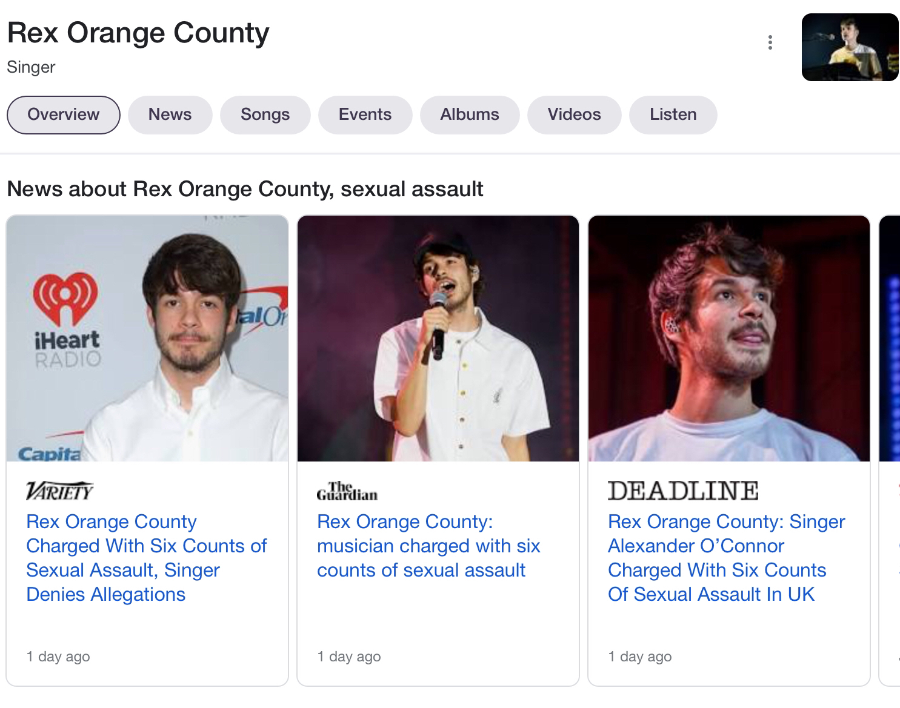Show the Albums tab
The image size is (900, 708).
click(x=470, y=114)
